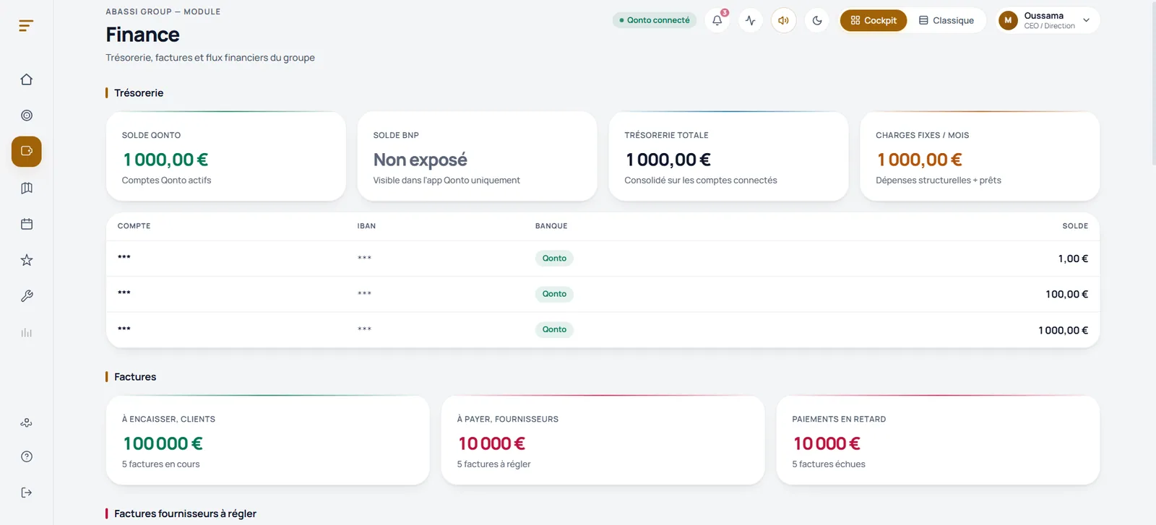The image size is (1156, 525).
Task: Click Qonto badge in 1 000,00 € account row
Action: tap(554, 329)
